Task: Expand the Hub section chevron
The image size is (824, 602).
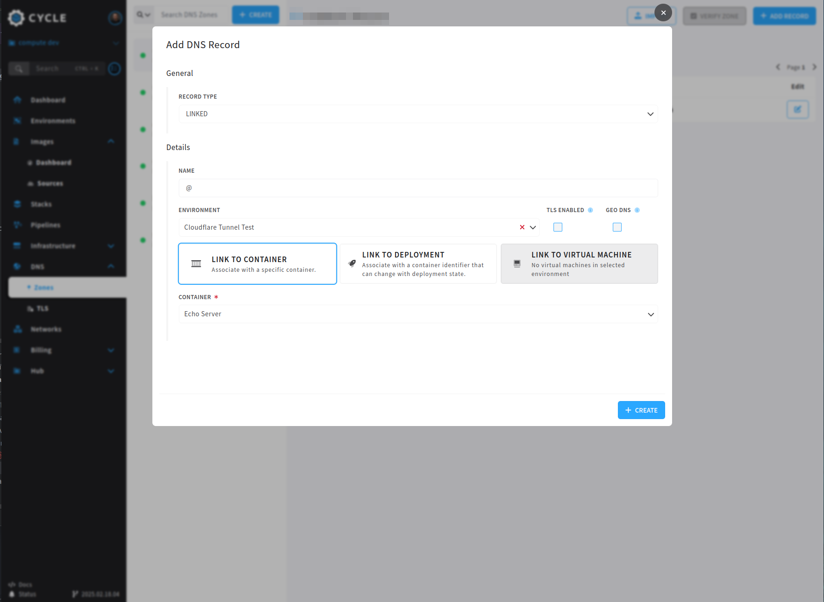Action: 111,371
